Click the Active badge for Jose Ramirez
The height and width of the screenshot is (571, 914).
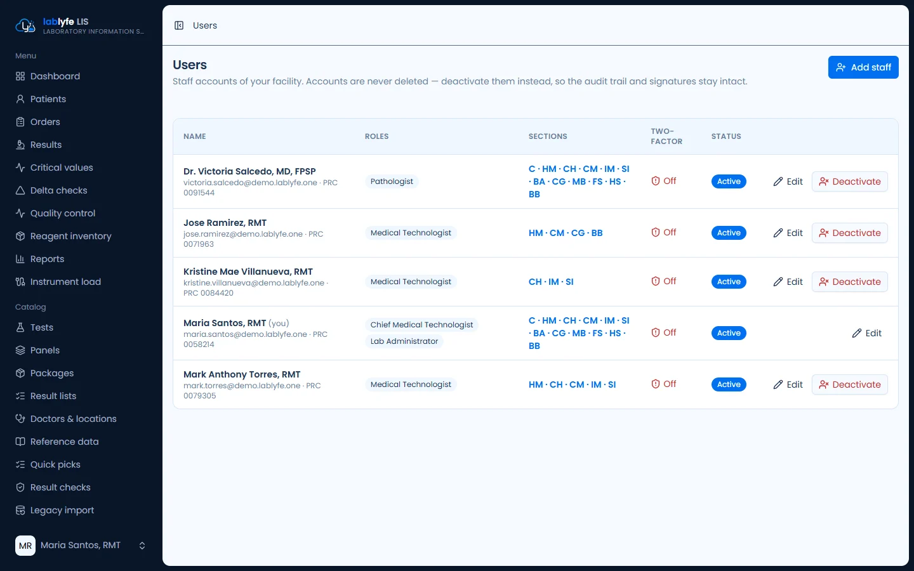pos(729,233)
